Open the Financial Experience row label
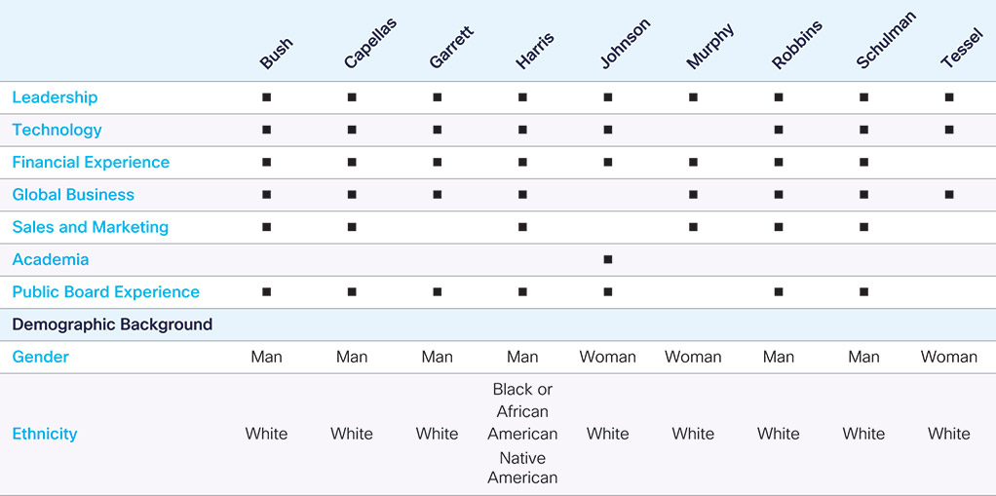 [91, 163]
